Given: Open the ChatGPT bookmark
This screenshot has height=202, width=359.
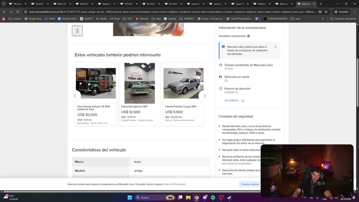Looking at the screenshot, I should (86, 19).
